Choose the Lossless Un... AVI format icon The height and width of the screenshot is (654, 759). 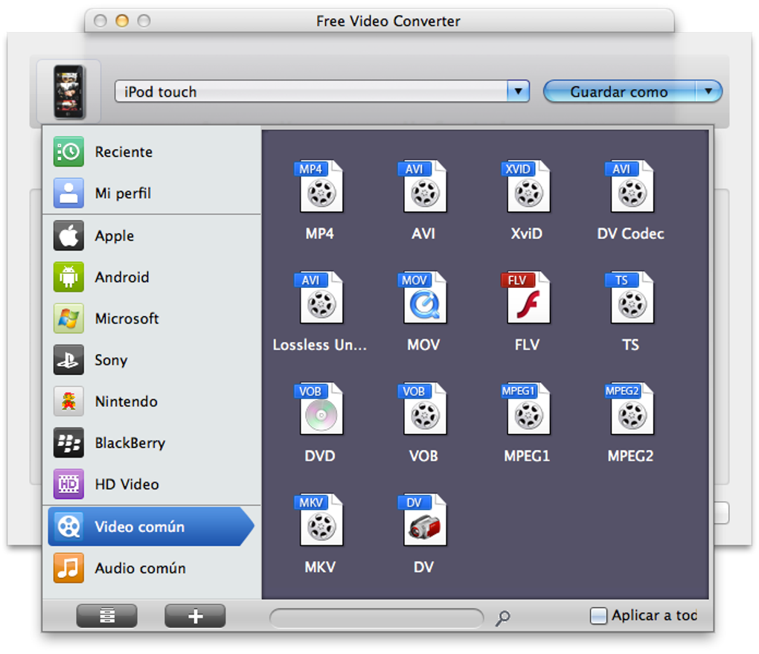click(319, 297)
